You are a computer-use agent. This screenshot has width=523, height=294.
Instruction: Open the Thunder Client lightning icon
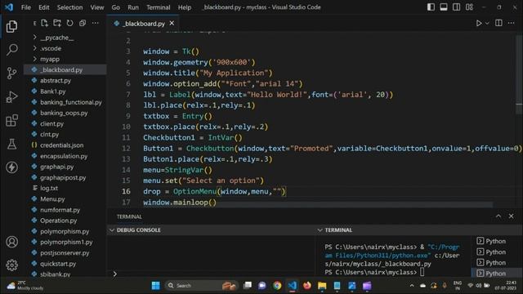tap(11, 167)
